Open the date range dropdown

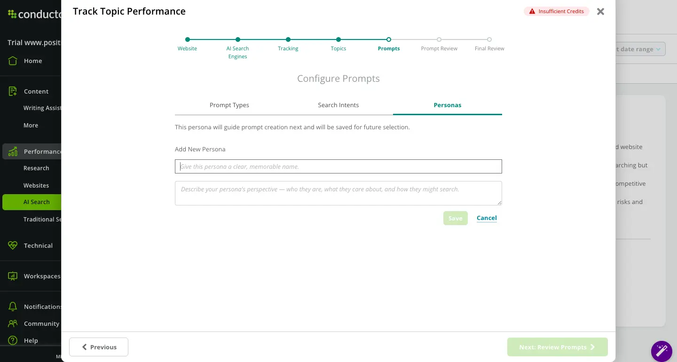pyautogui.click(x=639, y=49)
